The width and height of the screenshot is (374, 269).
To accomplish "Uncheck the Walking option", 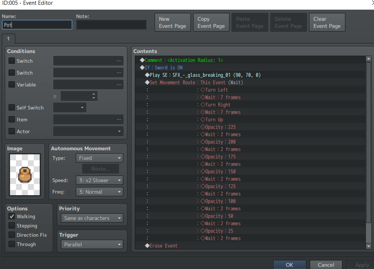I will click(12, 216).
